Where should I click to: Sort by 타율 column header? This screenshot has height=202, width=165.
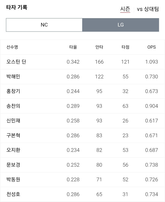coord(73,47)
